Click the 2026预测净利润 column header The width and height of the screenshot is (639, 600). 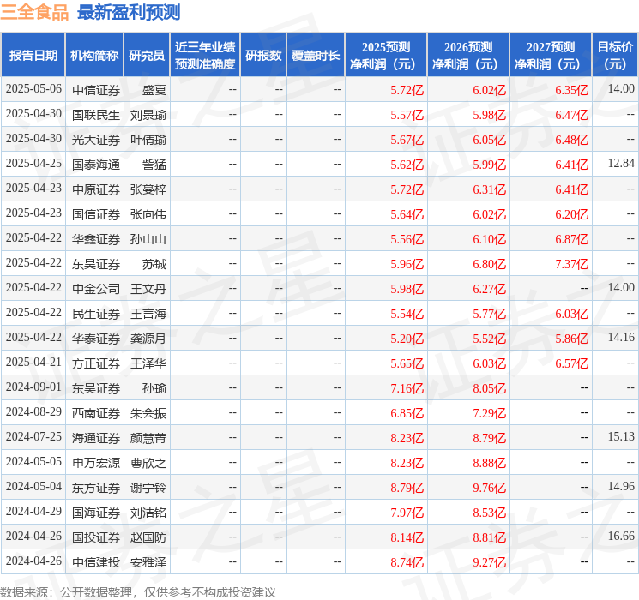click(x=468, y=55)
